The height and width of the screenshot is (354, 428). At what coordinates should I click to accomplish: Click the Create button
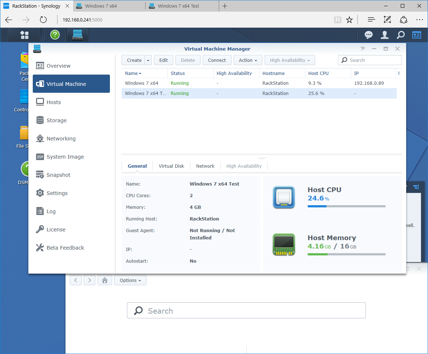(x=133, y=60)
